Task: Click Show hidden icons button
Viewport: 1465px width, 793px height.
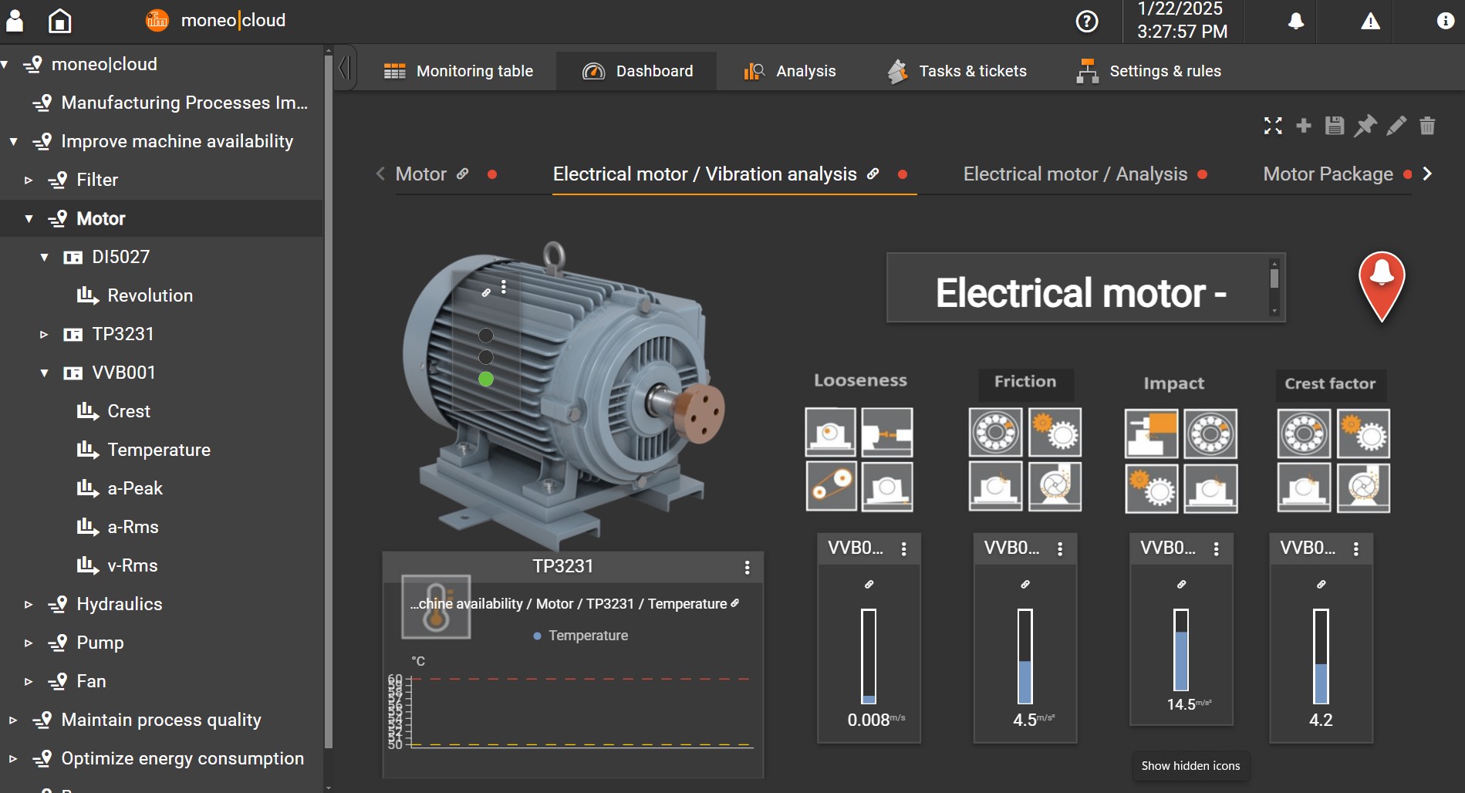Action: tap(1190, 766)
